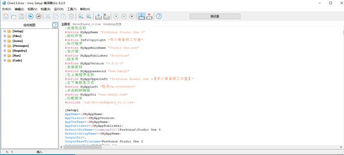Open the Find and Replace tool
Screen dimensions: 344x155
89,16
